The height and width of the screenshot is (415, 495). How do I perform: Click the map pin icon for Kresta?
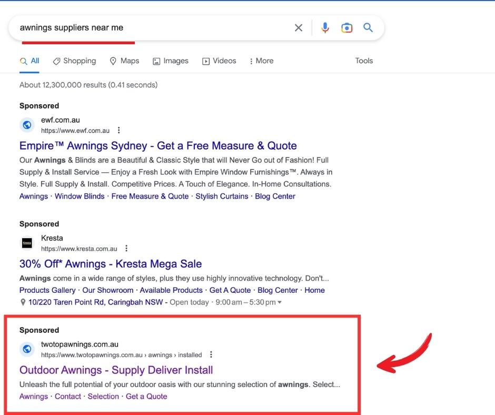pyautogui.click(x=23, y=302)
